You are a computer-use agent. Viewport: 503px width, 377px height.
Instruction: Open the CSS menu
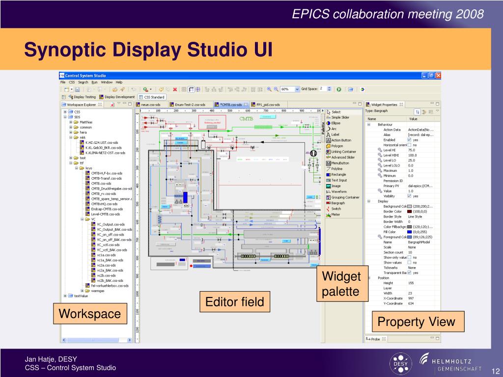(x=72, y=82)
